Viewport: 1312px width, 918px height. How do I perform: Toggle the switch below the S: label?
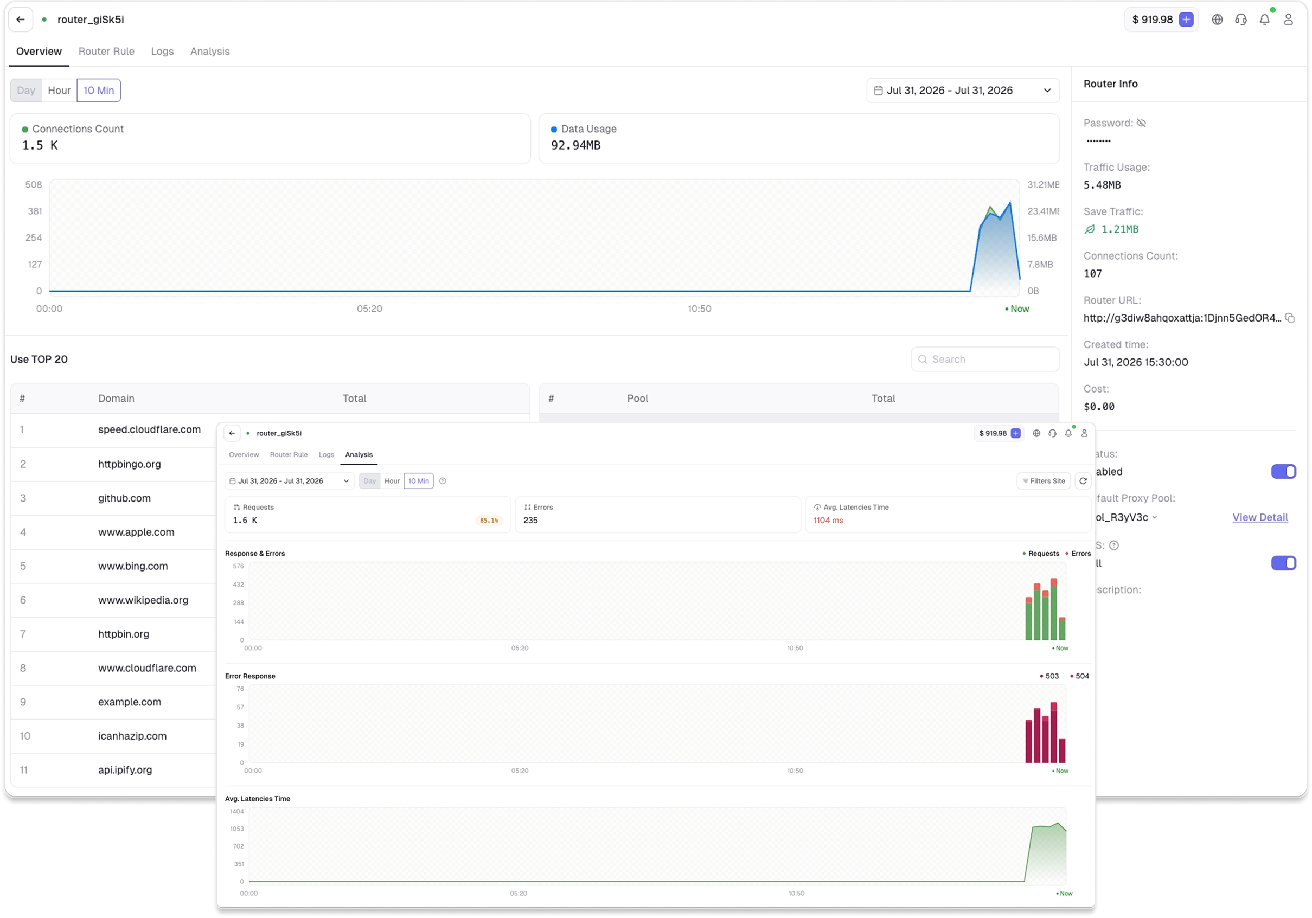pyautogui.click(x=1283, y=563)
